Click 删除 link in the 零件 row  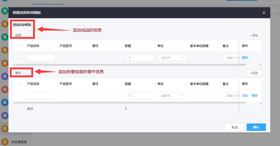(255, 96)
